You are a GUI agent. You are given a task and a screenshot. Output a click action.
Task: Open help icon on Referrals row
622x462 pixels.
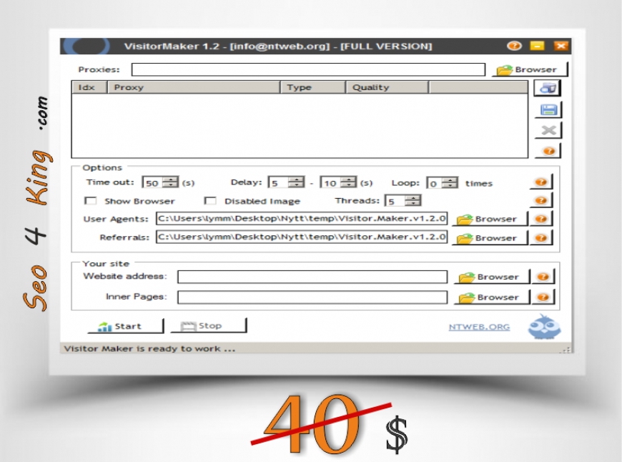[x=541, y=237]
